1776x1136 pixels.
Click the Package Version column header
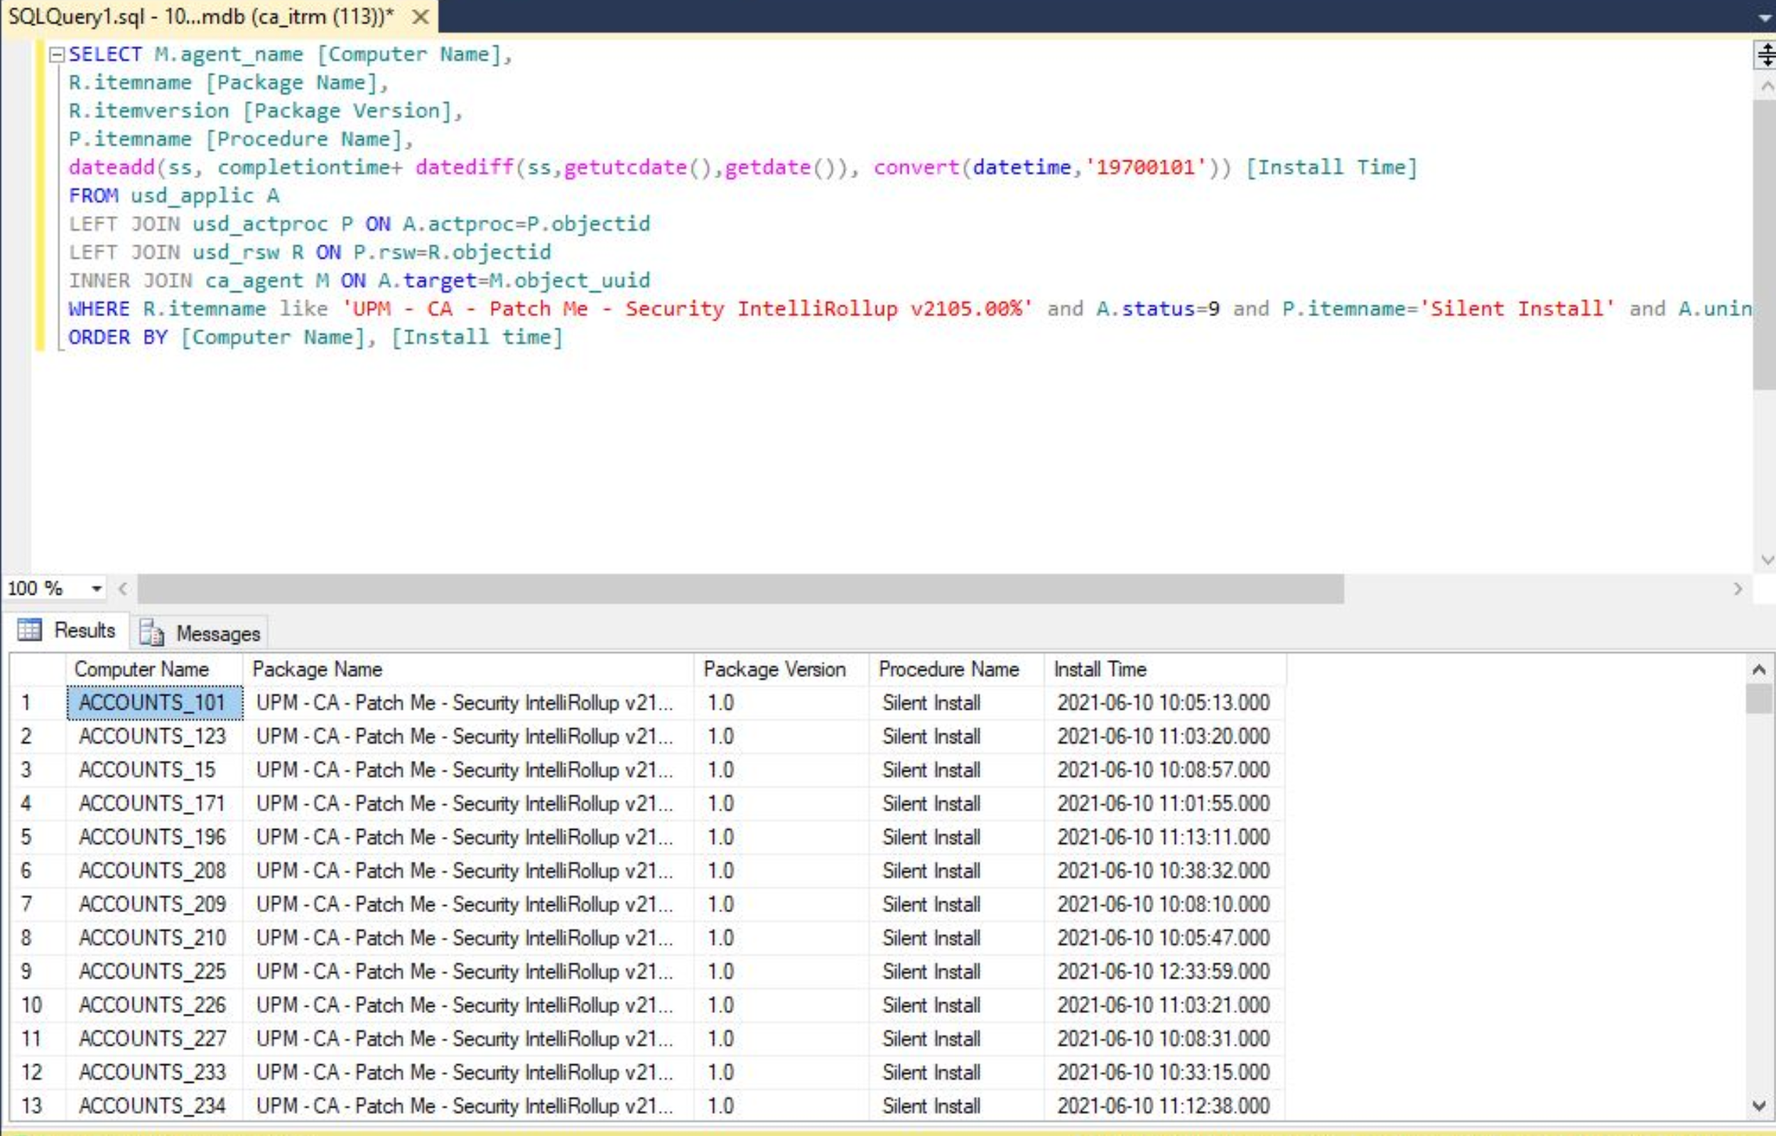coord(774,669)
